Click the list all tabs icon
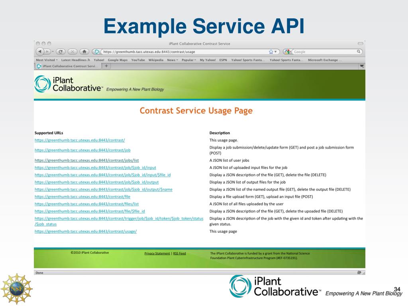This screenshot has height=306, width=408. [362, 66]
